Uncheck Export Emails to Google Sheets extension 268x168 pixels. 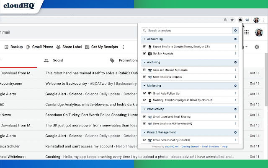[x=144, y=47]
